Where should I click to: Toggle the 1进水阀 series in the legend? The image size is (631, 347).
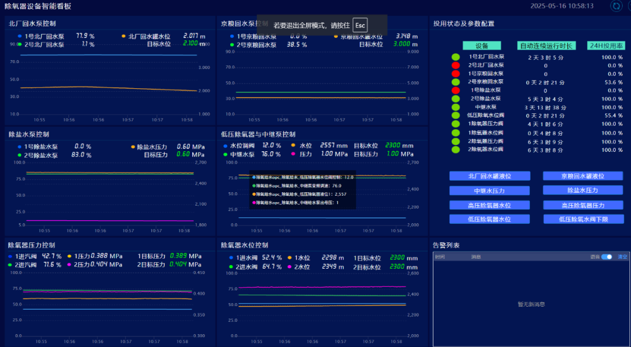(x=243, y=258)
